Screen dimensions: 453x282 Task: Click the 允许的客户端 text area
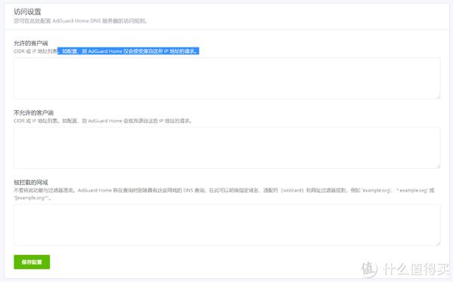(x=227, y=78)
